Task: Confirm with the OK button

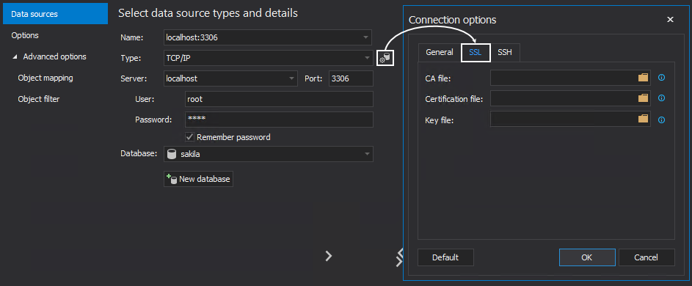Action: point(587,257)
